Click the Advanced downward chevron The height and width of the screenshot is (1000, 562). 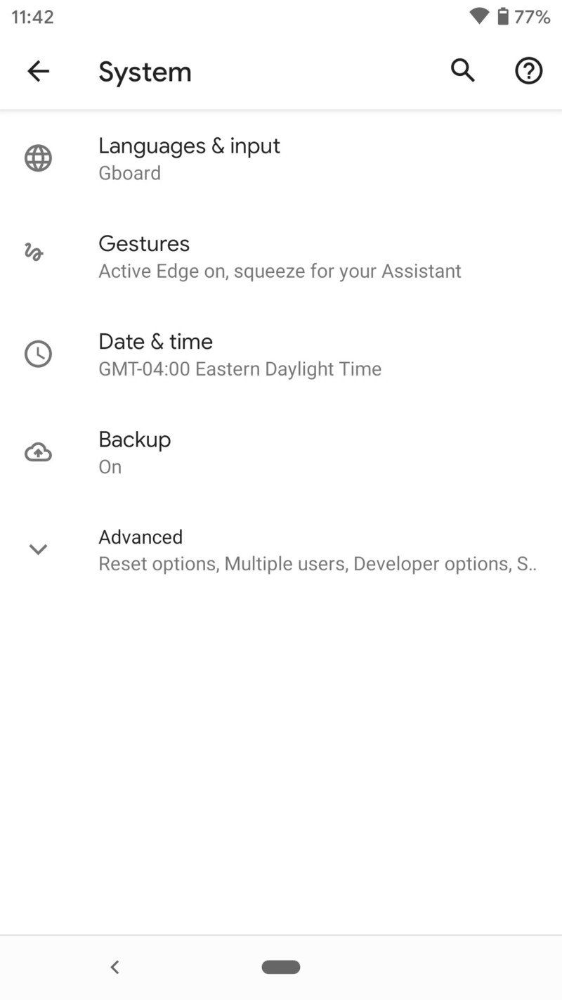point(38,549)
